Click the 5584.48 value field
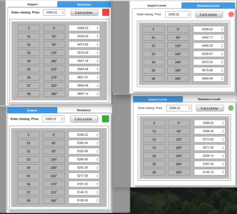 pos(84,69)
